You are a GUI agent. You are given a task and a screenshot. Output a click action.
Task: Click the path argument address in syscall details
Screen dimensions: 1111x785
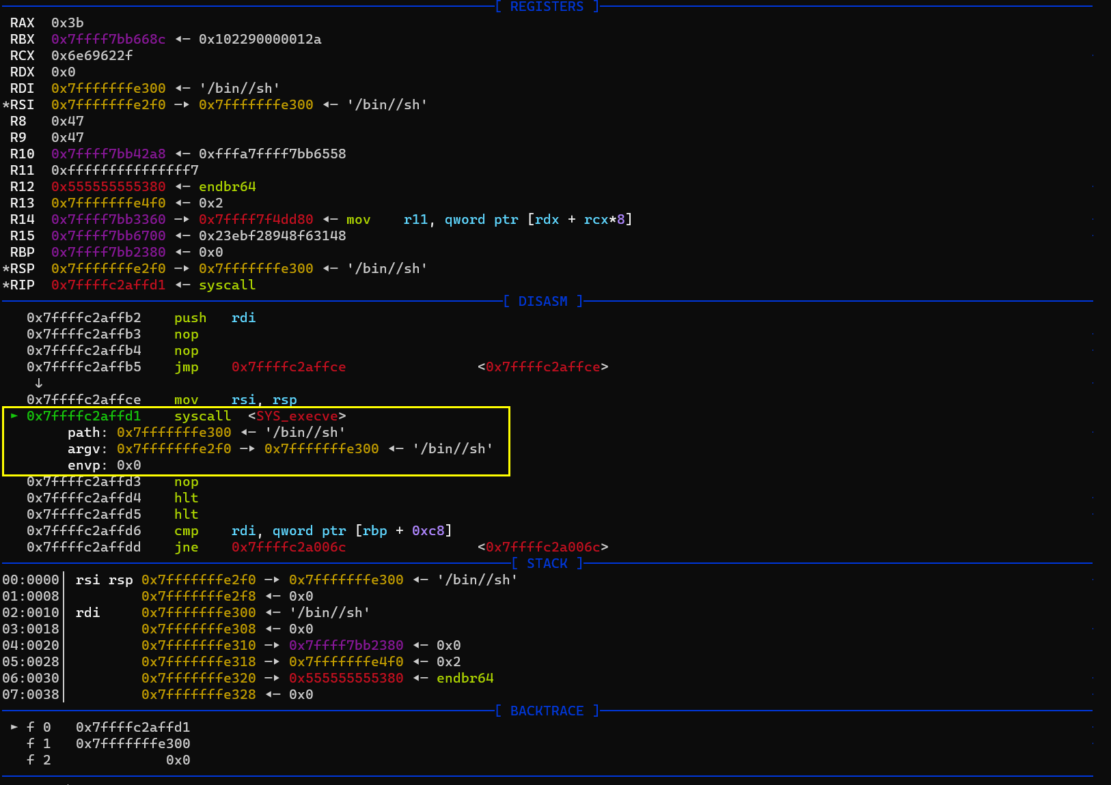pyautogui.click(x=174, y=432)
